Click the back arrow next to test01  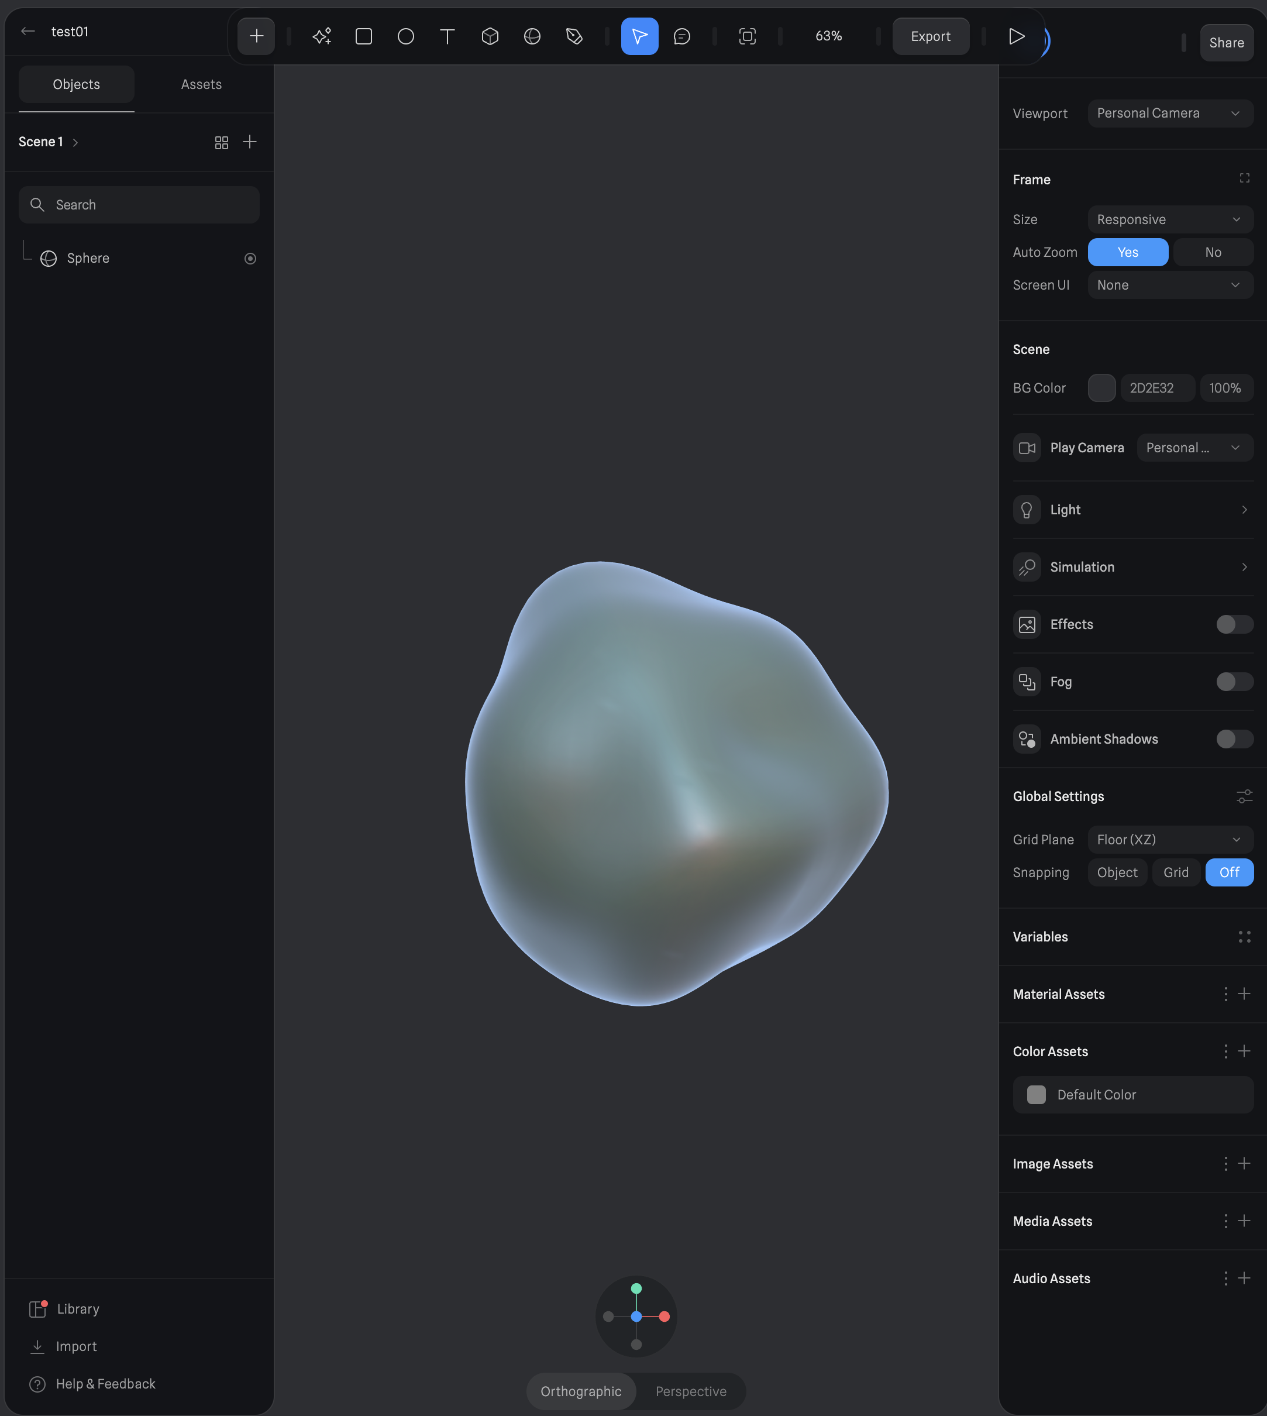28,32
